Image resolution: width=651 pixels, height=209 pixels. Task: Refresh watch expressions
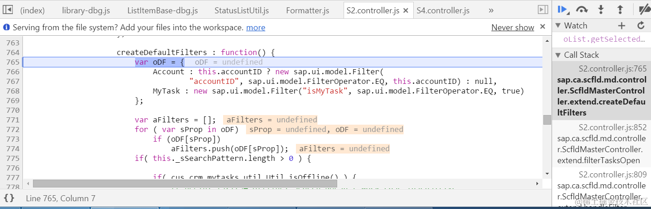641,26
